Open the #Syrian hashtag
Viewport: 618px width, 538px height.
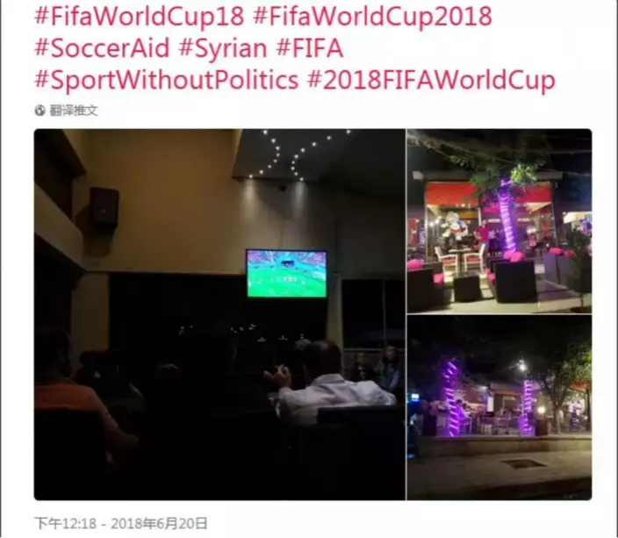point(223,49)
